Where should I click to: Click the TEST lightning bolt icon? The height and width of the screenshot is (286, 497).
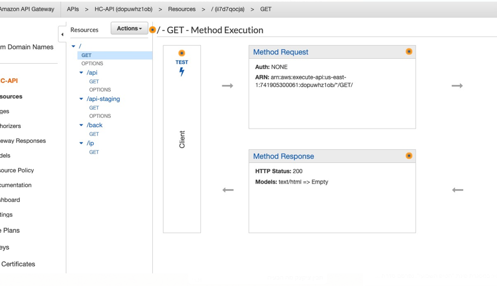(182, 72)
